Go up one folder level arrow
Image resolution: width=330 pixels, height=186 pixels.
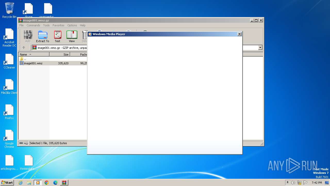pos(24,48)
